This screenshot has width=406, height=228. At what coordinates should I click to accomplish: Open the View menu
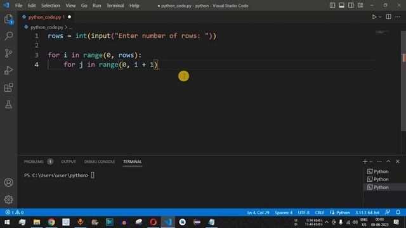tap(70, 6)
